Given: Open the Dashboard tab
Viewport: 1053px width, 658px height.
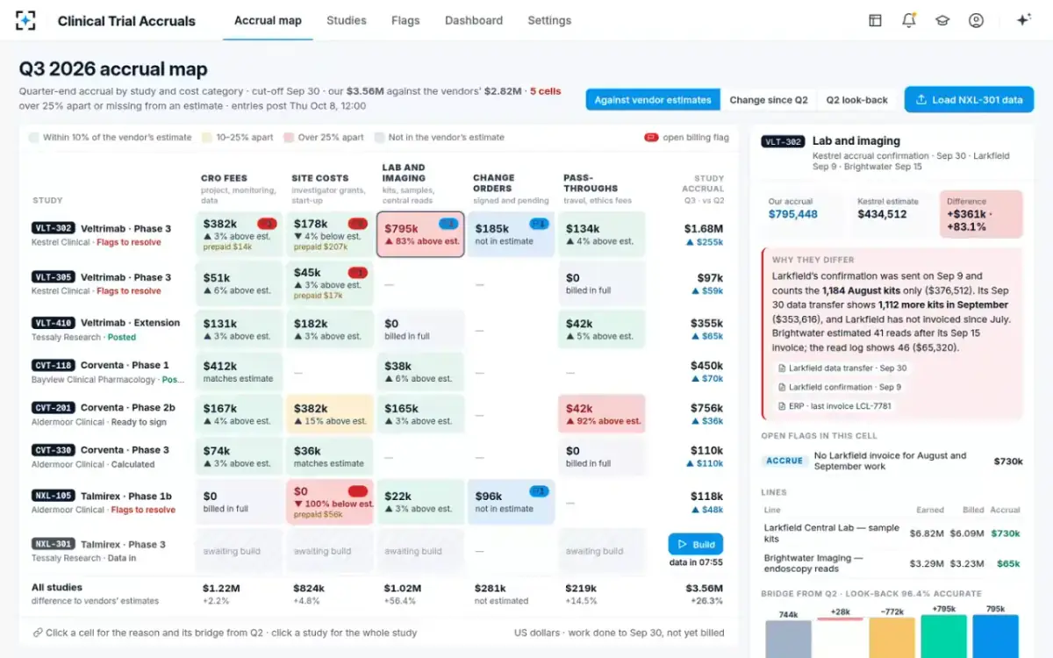Looking at the screenshot, I should pos(474,20).
